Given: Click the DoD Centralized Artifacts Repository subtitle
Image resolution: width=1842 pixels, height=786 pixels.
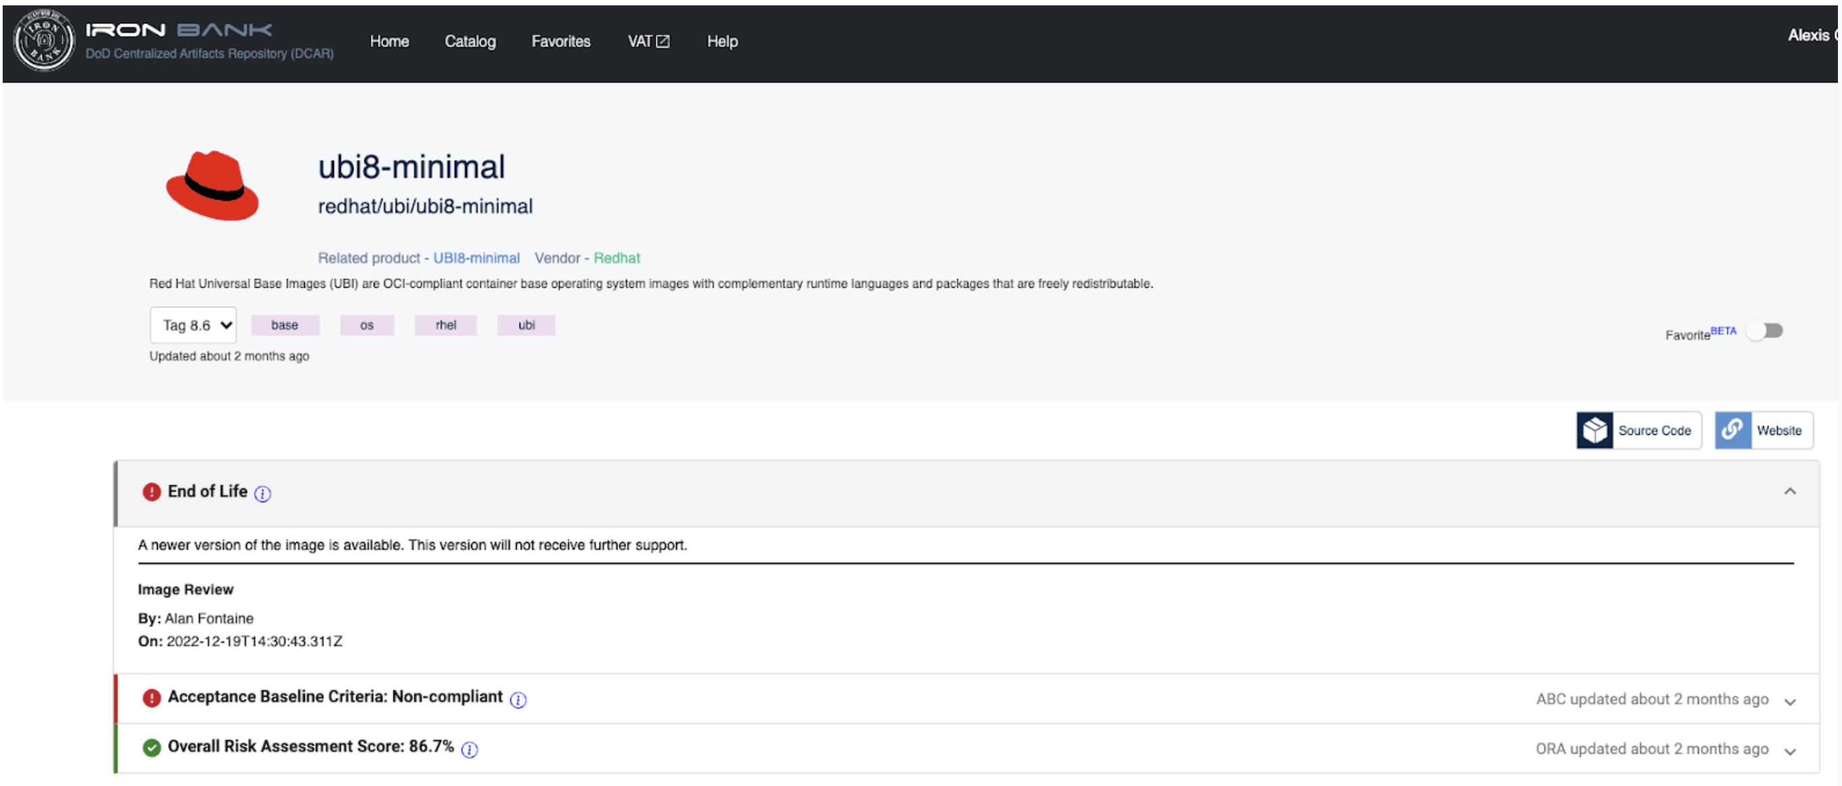Looking at the screenshot, I should 210,54.
